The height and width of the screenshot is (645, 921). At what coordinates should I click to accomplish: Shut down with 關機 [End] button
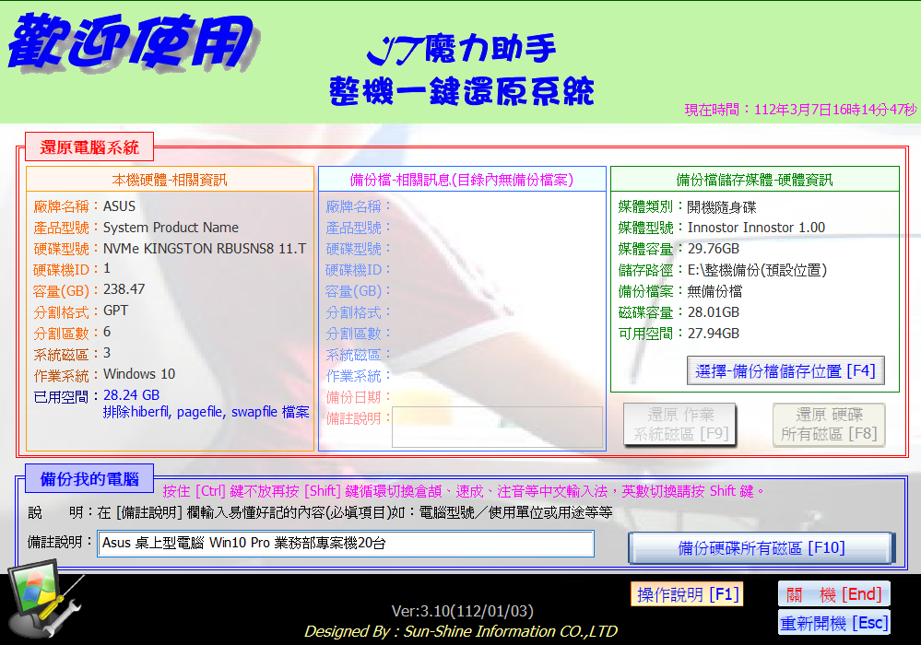click(833, 594)
